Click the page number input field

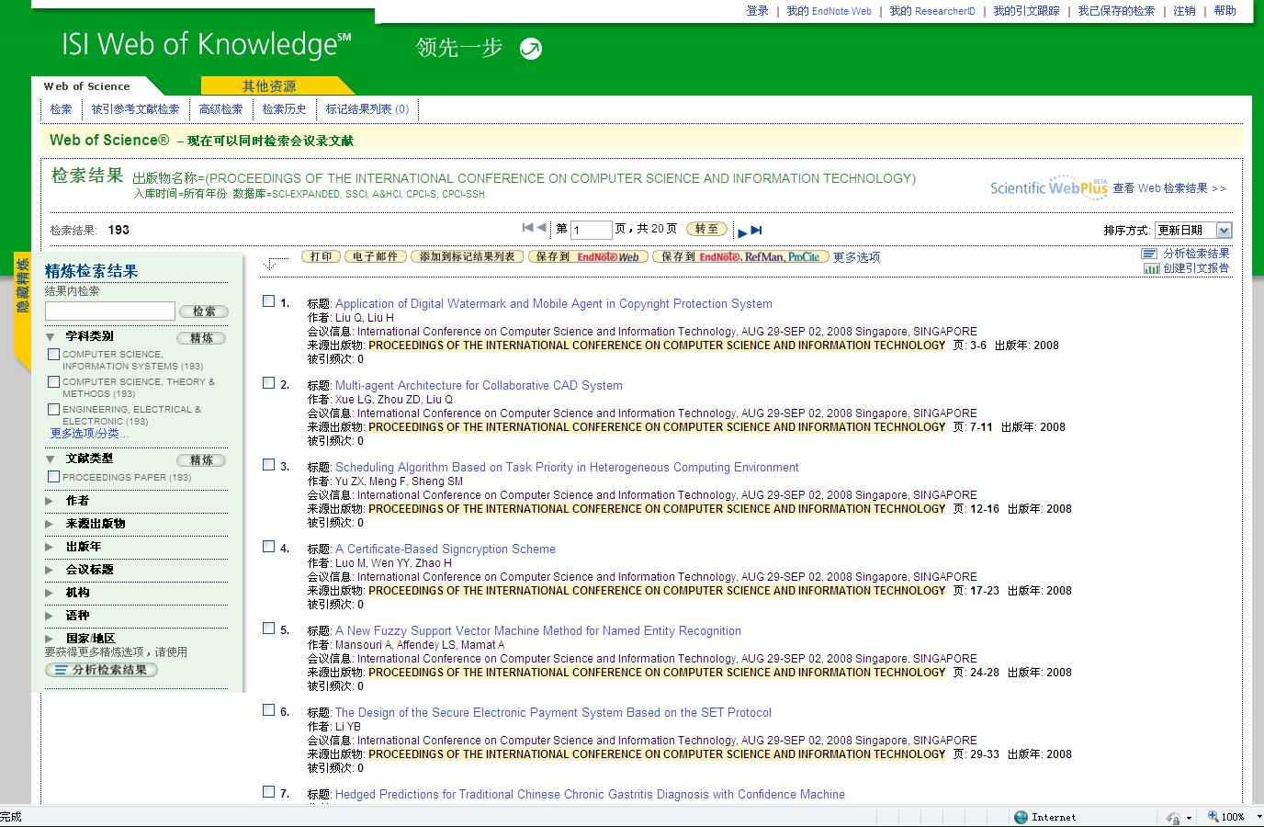[591, 230]
